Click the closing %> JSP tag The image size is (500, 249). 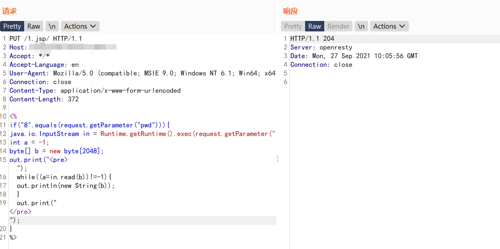[x=13, y=238]
